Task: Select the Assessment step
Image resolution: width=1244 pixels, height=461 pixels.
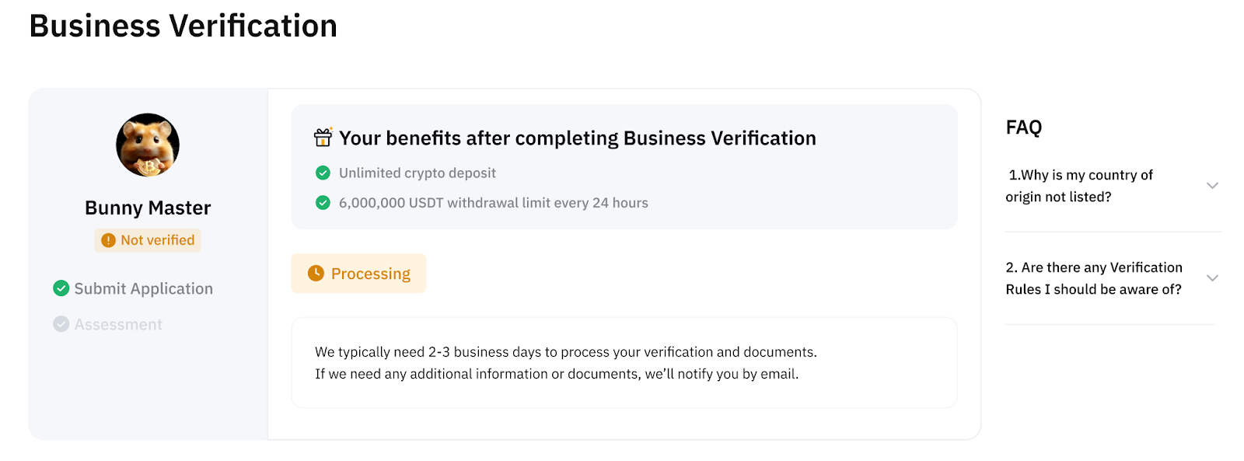Action: [x=118, y=324]
